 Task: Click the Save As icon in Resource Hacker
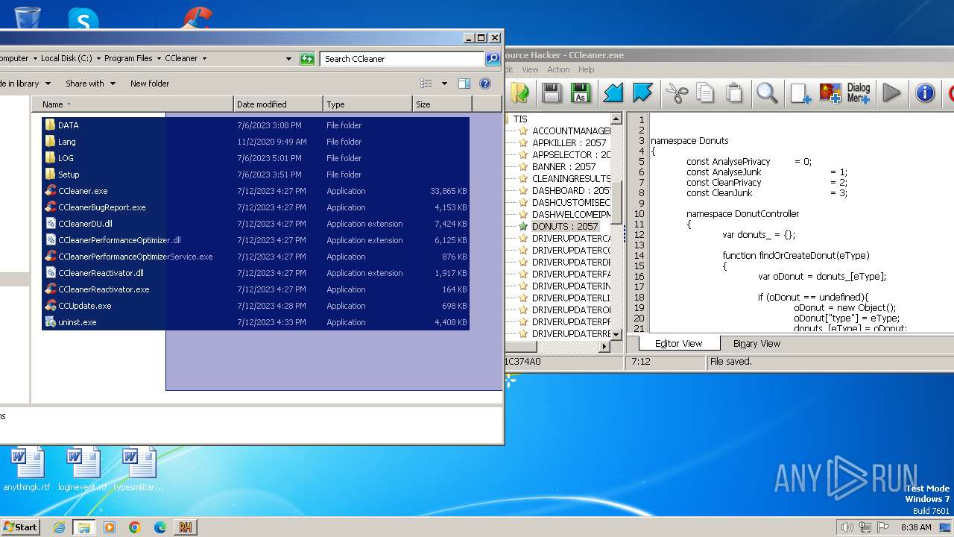click(x=580, y=92)
